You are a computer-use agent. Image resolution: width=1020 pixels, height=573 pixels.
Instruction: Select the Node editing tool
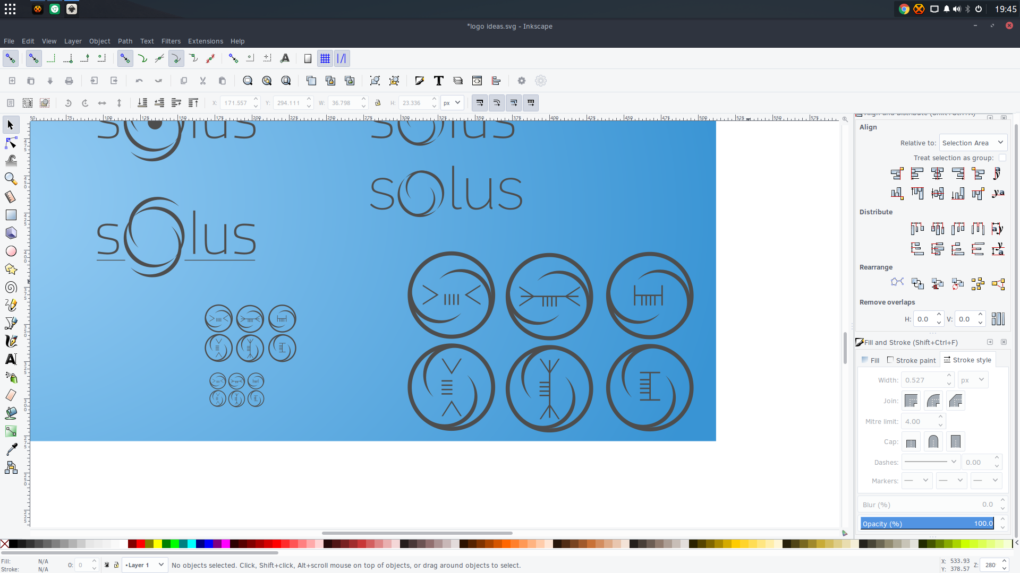click(x=11, y=143)
